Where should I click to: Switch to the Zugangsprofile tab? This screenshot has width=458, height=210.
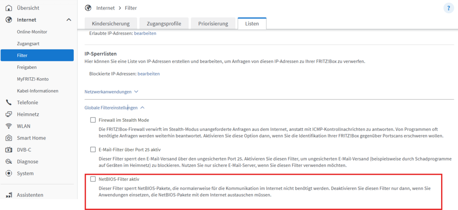pos(164,24)
